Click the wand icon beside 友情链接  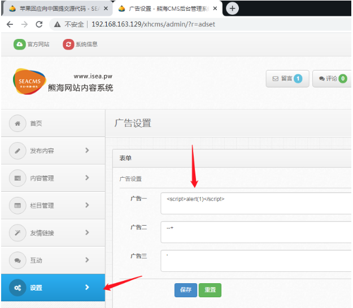18,233
